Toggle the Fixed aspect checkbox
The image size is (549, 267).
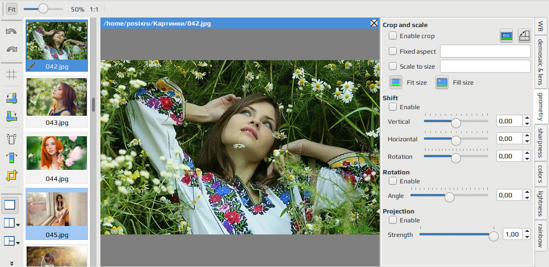click(x=393, y=51)
